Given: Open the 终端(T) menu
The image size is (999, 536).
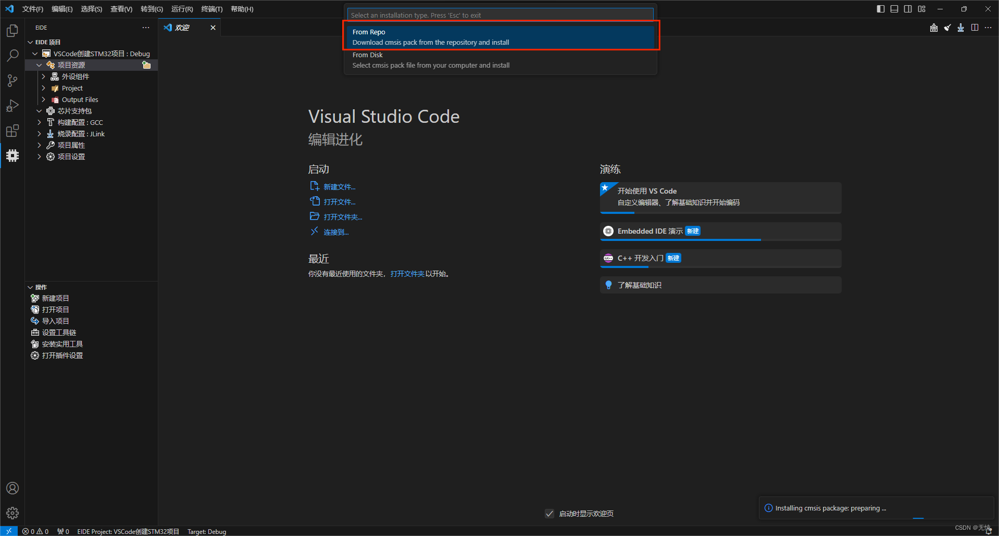Looking at the screenshot, I should tap(212, 9).
